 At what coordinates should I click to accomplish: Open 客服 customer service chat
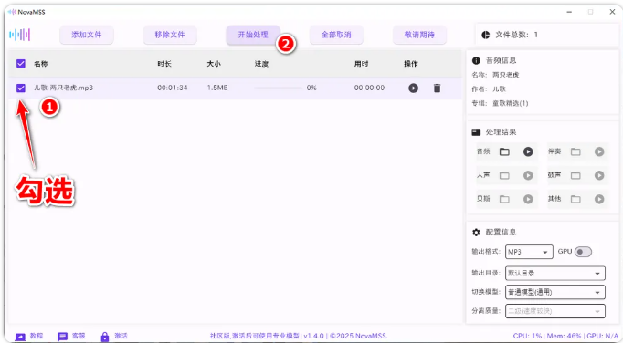[62, 337]
